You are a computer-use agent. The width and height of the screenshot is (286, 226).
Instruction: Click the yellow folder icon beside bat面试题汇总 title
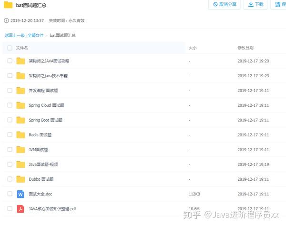pyautogui.click(x=8, y=5)
